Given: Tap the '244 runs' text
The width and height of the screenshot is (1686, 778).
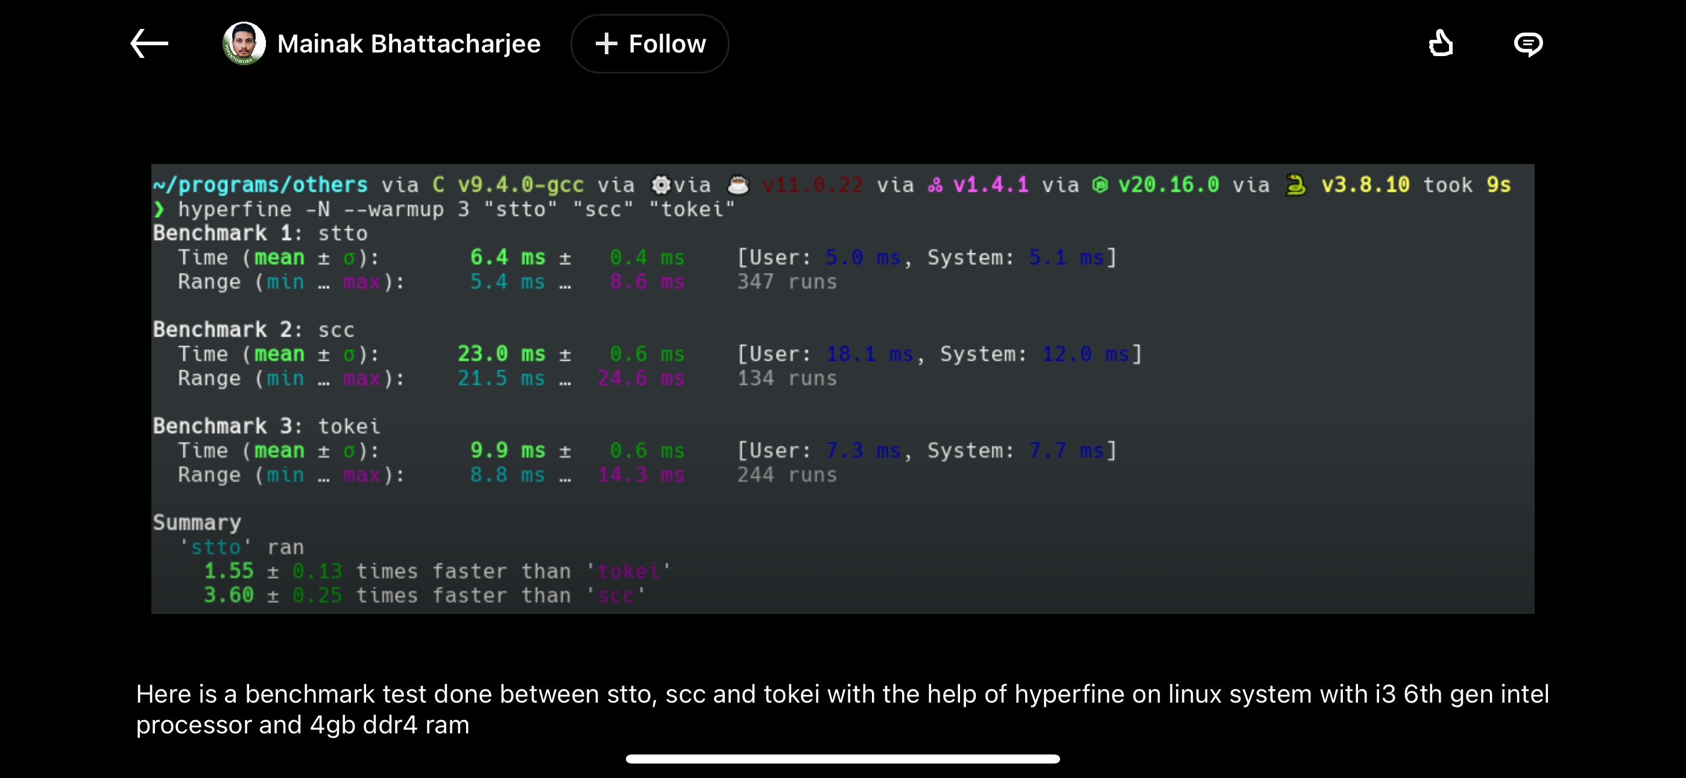Looking at the screenshot, I should tap(787, 475).
